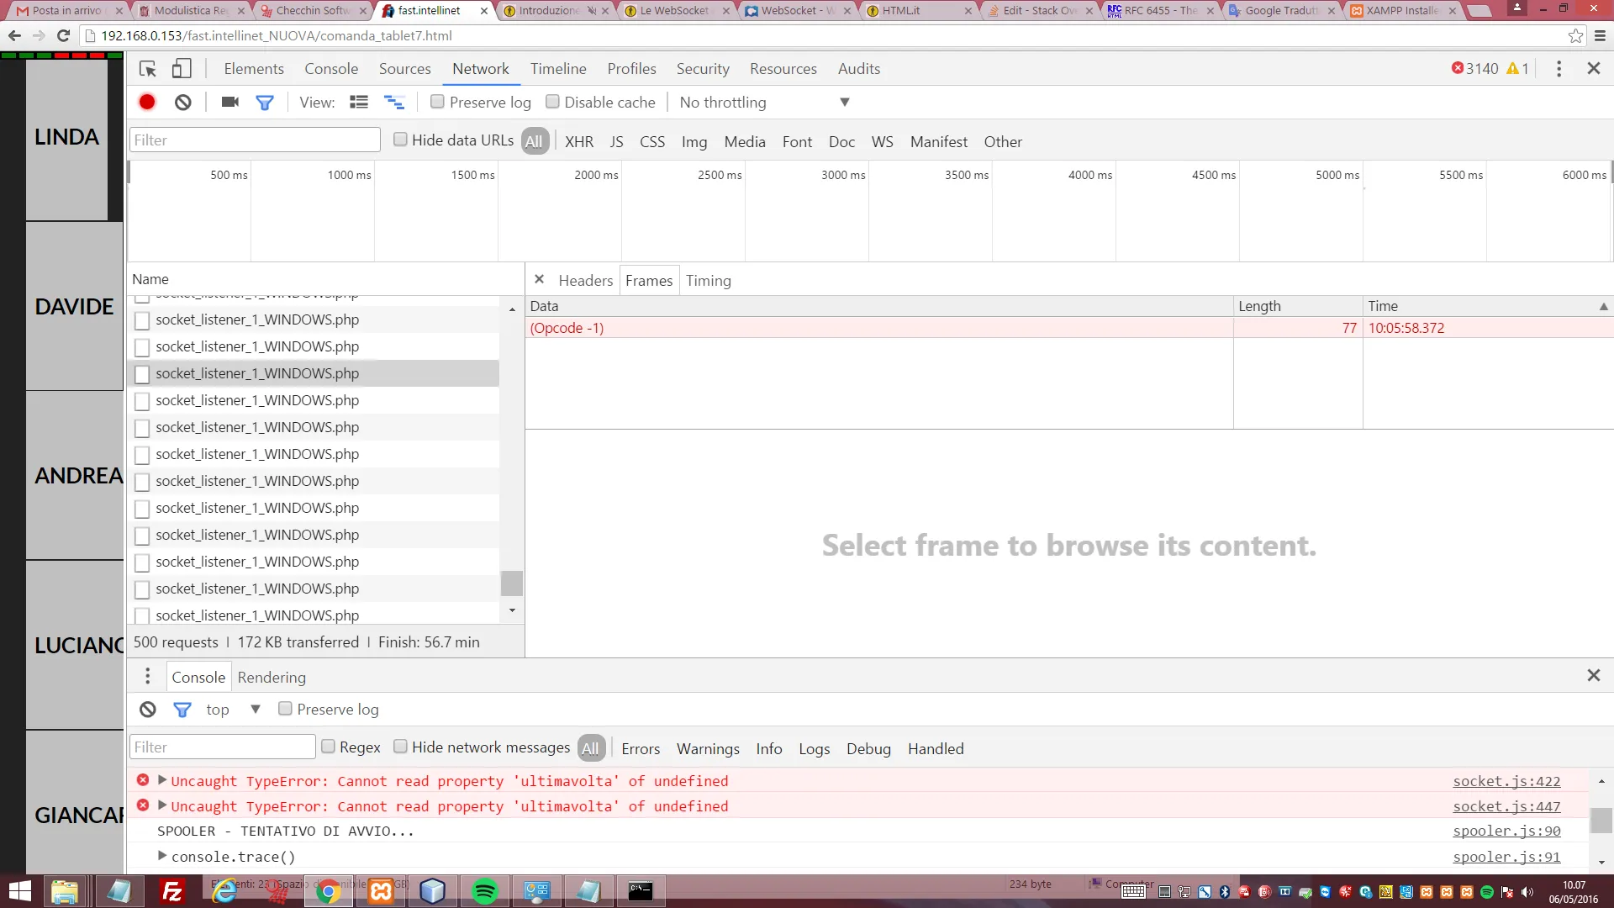This screenshot has height=908, width=1614.
Task: Open the socket.js:422 source link
Action: tap(1506, 781)
